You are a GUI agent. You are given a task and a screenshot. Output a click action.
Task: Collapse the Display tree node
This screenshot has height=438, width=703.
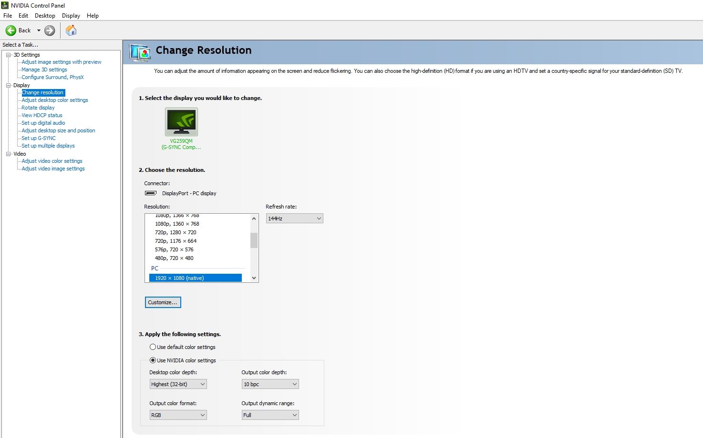[x=8, y=85]
